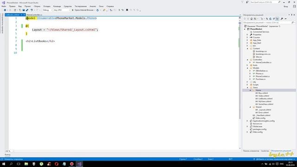Screen dimensions: 297x167
Task: Collapse the Views folder
Action: point(247,88)
